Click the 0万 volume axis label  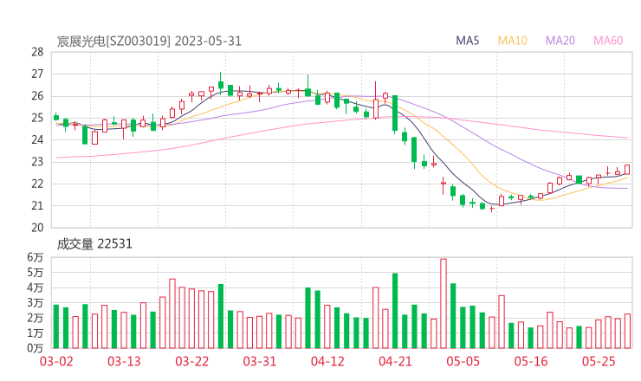point(36,348)
